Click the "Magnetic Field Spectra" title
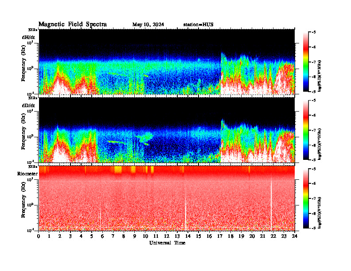The height and width of the screenshot is (271, 351). [x=73, y=24]
